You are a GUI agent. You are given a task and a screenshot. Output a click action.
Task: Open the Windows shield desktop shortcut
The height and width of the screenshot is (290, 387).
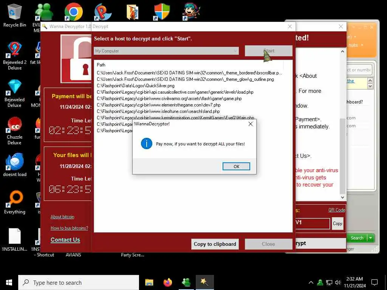click(x=162, y=12)
